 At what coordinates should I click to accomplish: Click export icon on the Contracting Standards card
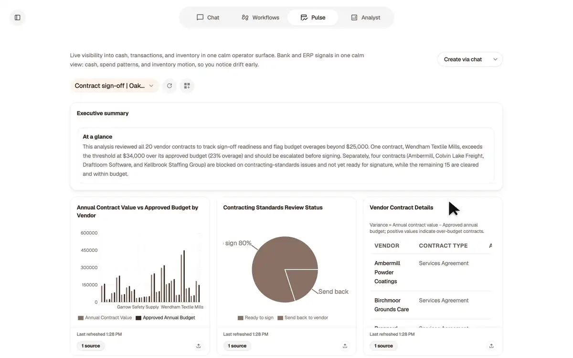345,346
